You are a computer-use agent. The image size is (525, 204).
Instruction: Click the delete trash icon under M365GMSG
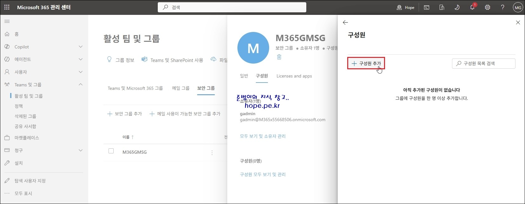tap(279, 57)
